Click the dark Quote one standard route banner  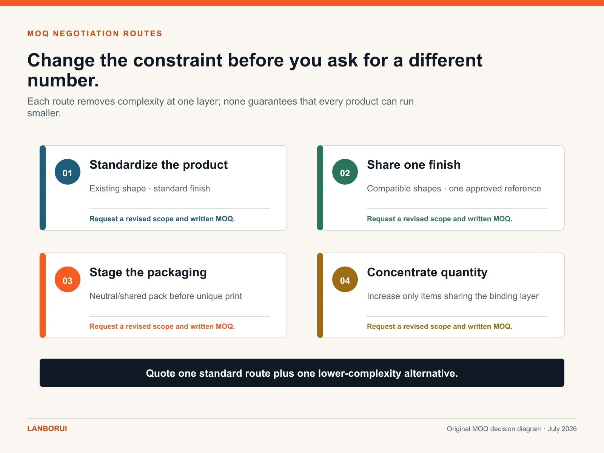[302, 373]
